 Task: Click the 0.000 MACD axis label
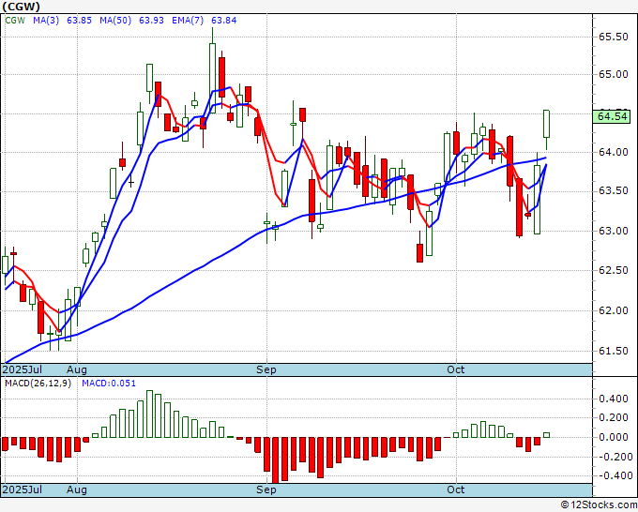614,437
